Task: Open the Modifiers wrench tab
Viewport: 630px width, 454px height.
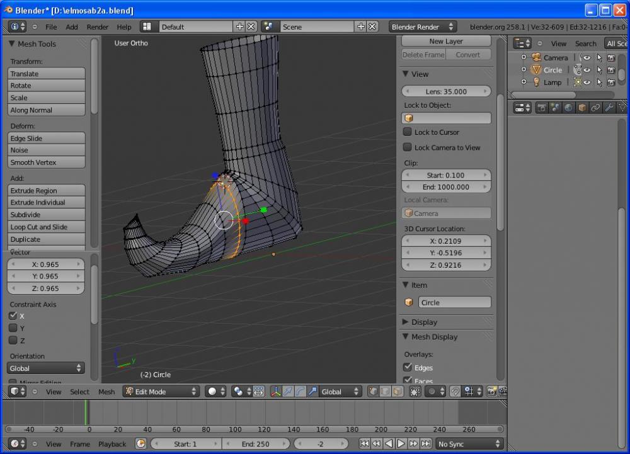Action: click(609, 108)
